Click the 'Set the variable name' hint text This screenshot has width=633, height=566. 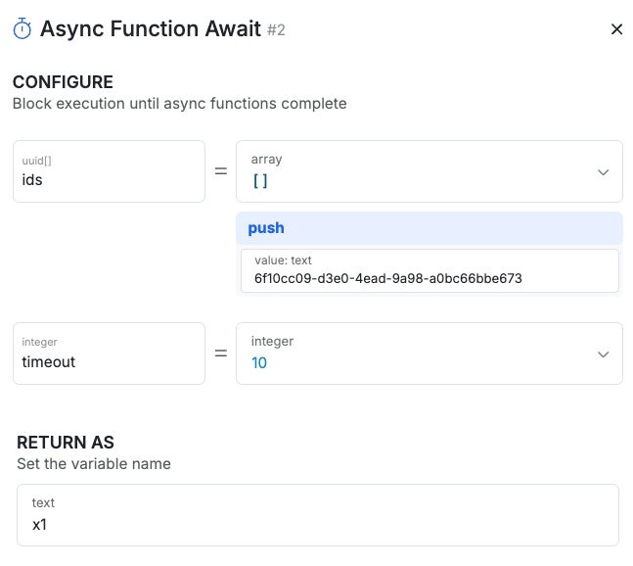[x=94, y=464]
